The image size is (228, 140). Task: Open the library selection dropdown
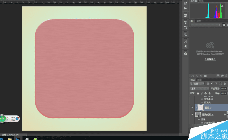pos(205,25)
